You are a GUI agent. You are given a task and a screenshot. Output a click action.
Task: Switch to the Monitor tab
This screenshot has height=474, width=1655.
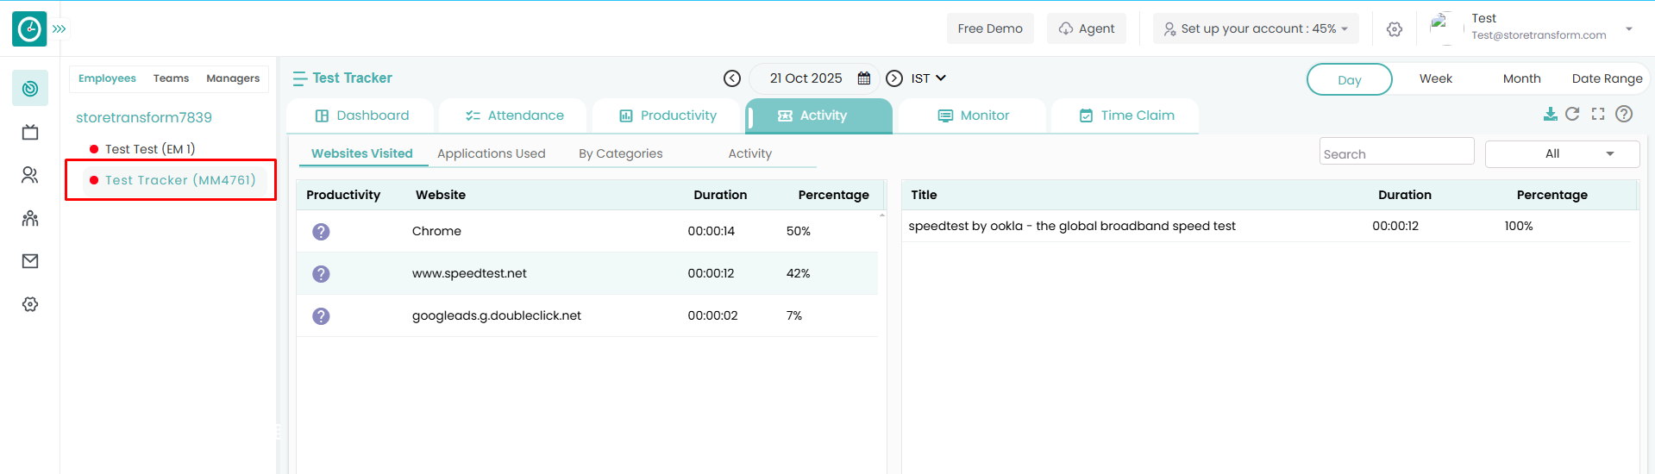pyautogui.click(x=973, y=115)
